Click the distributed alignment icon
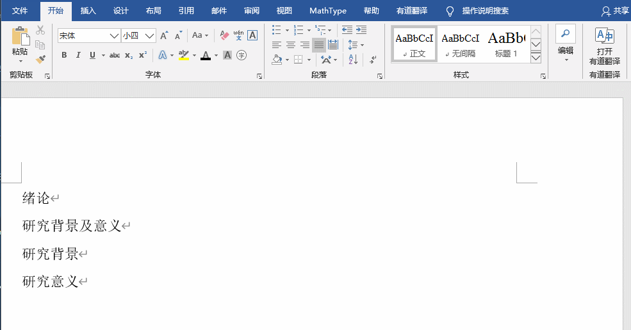Screen dimensions: 631x330 [333, 45]
